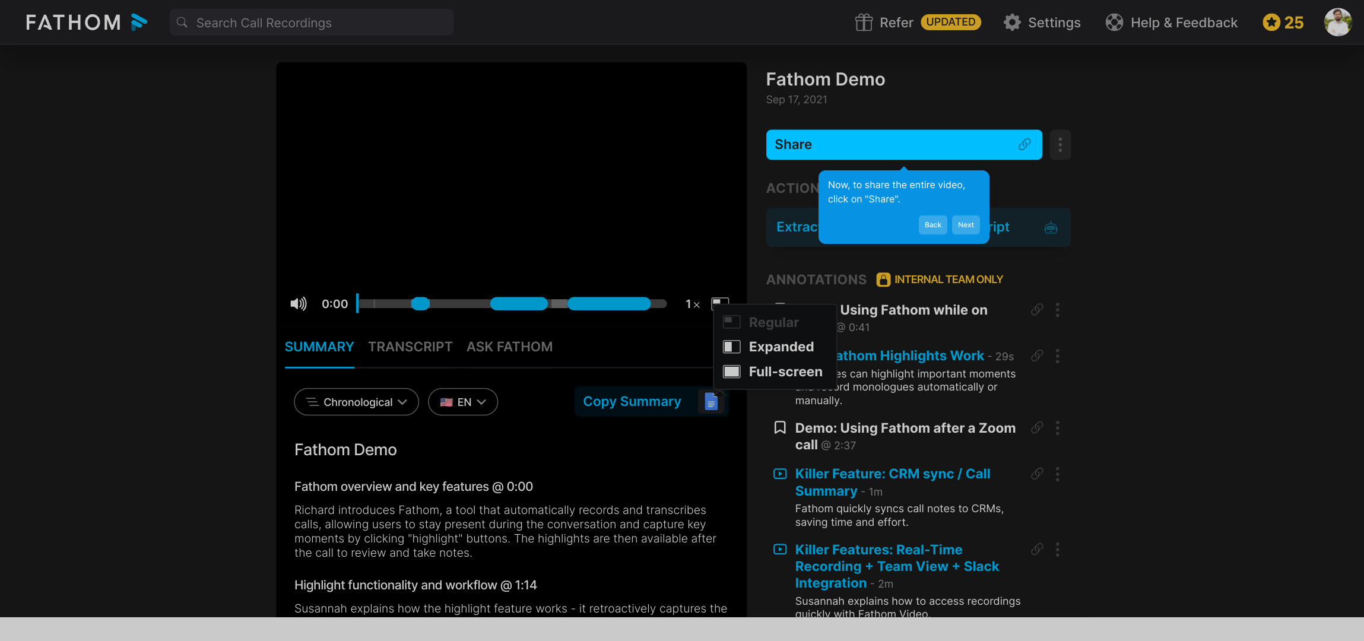Click the INTERNAL TEAM ONLY lock icon
This screenshot has height=641, width=1364.
pyautogui.click(x=883, y=280)
